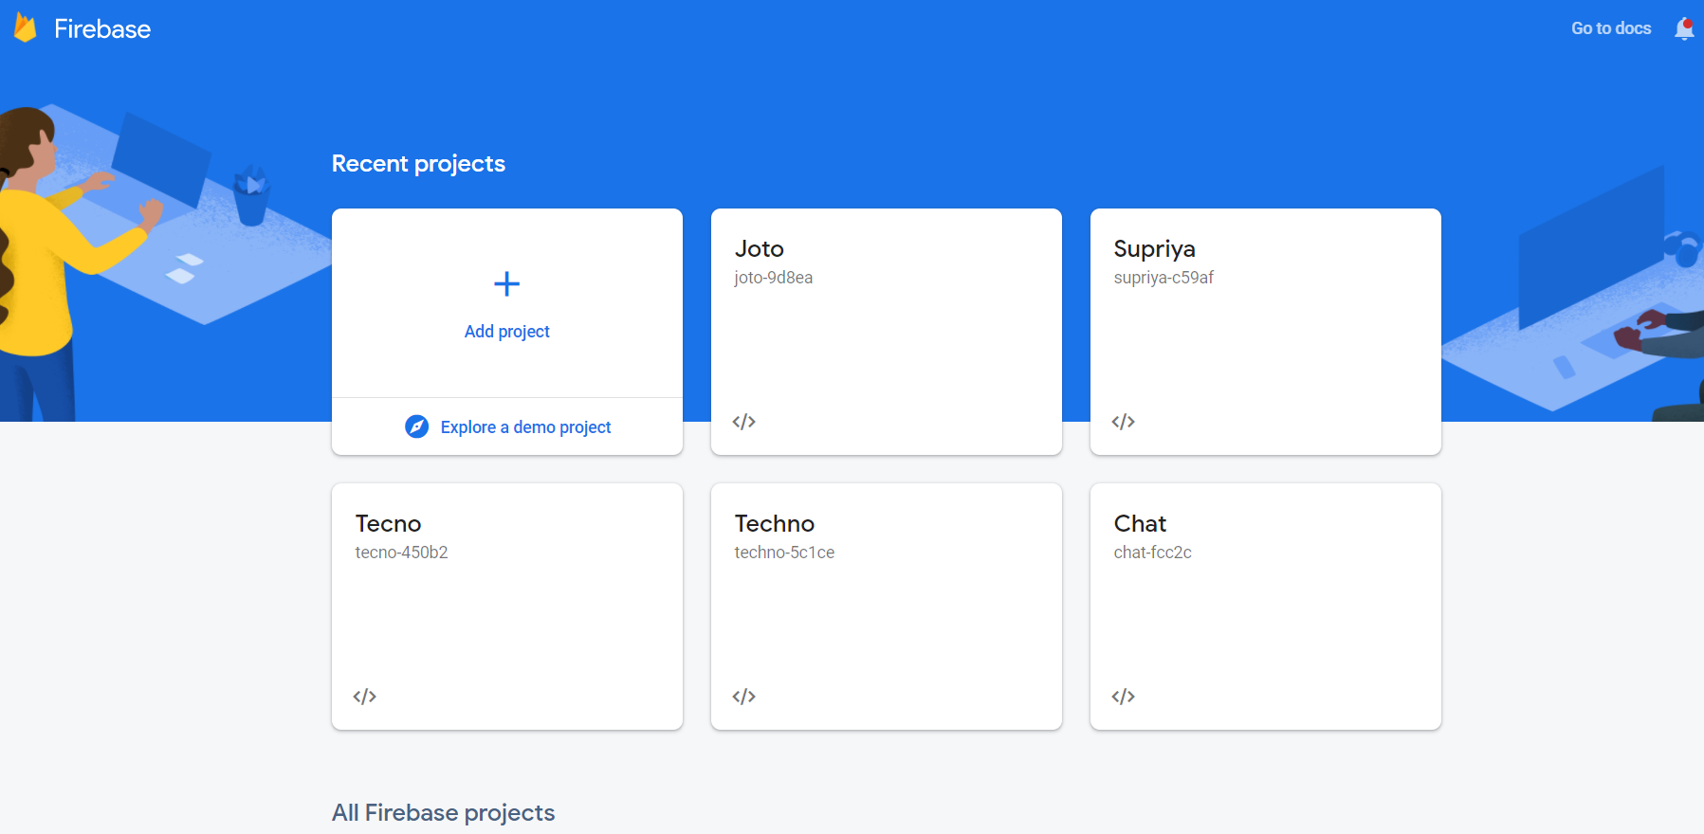Open the Tecno project title
This screenshot has width=1704, height=834.
point(388,523)
